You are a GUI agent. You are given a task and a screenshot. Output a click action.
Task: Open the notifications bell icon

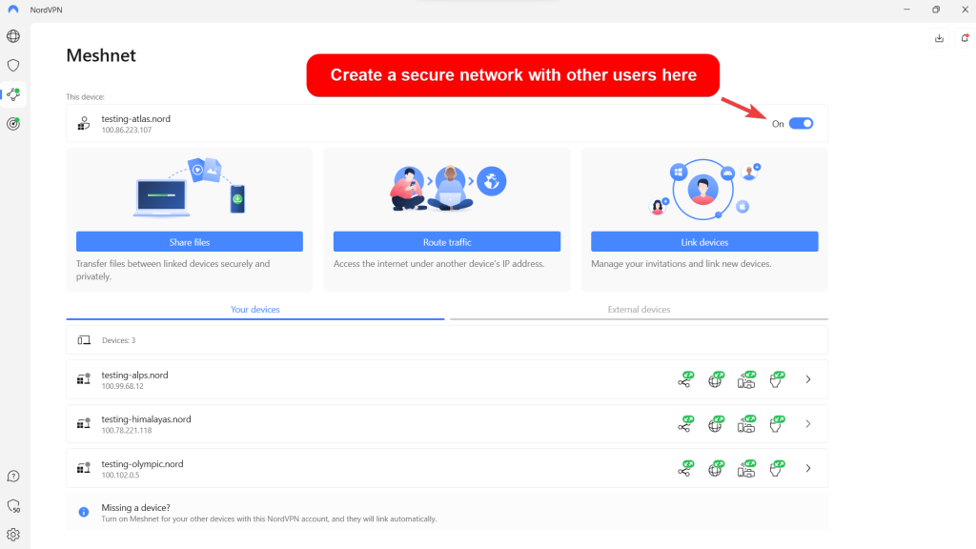[965, 38]
